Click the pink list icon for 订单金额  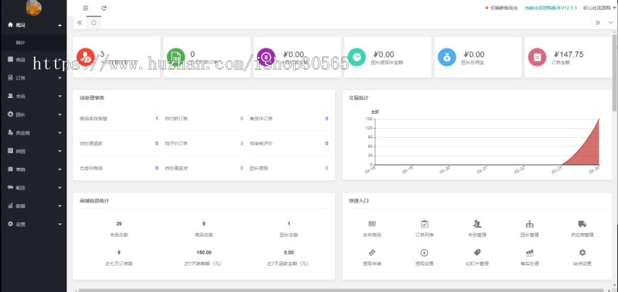[537, 57]
